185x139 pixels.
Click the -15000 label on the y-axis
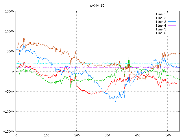point(8,131)
